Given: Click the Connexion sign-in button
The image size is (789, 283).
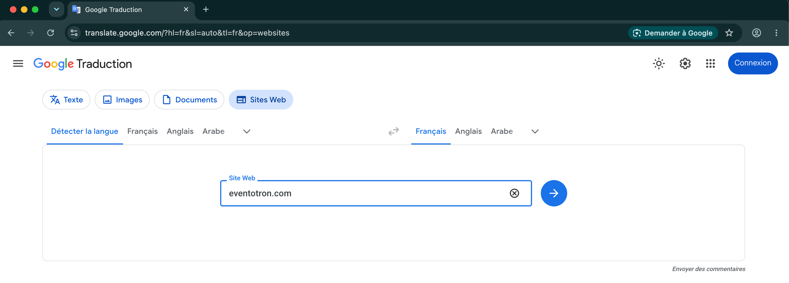Looking at the screenshot, I should [x=753, y=63].
